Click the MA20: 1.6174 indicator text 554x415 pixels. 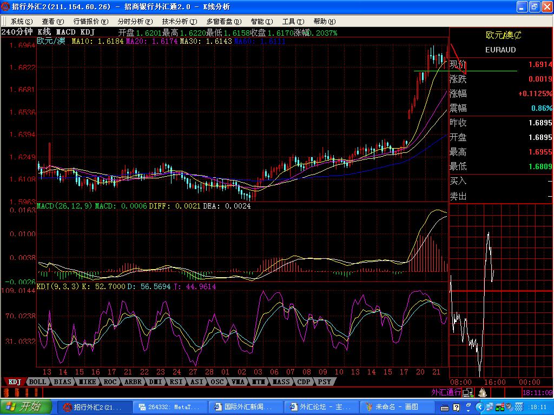click(151, 41)
